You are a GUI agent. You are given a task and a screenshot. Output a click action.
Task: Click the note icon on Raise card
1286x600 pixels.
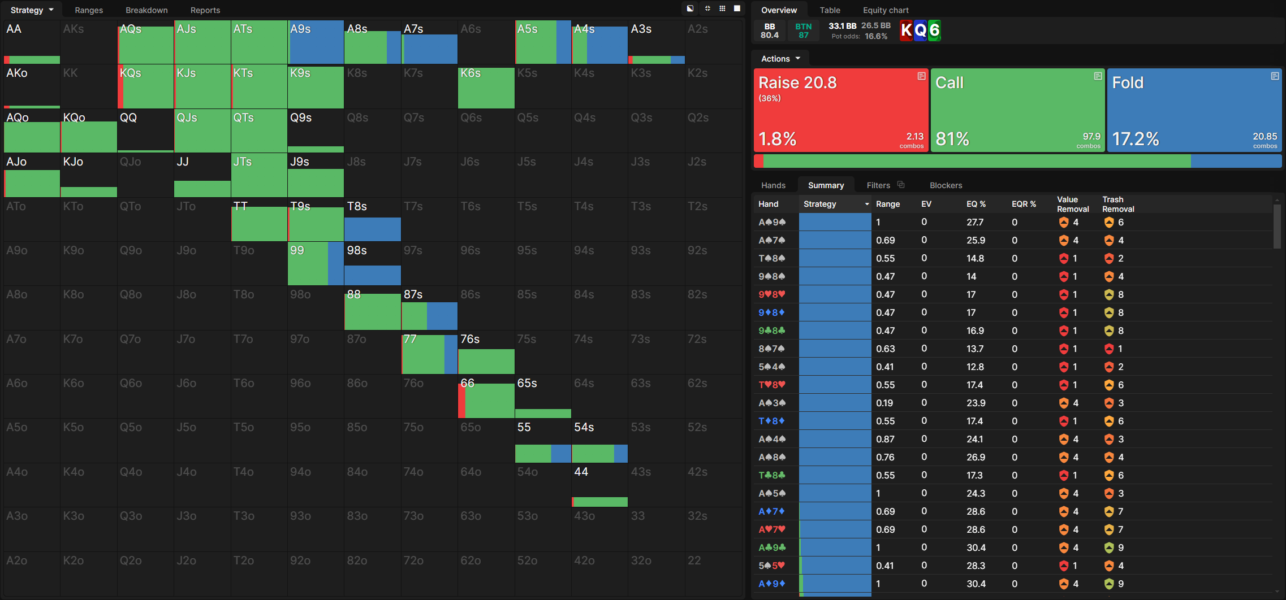pos(921,76)
